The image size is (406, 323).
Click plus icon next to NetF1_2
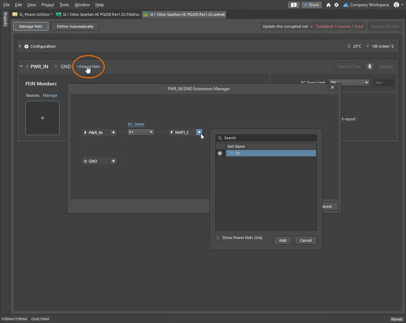point(199,132)
